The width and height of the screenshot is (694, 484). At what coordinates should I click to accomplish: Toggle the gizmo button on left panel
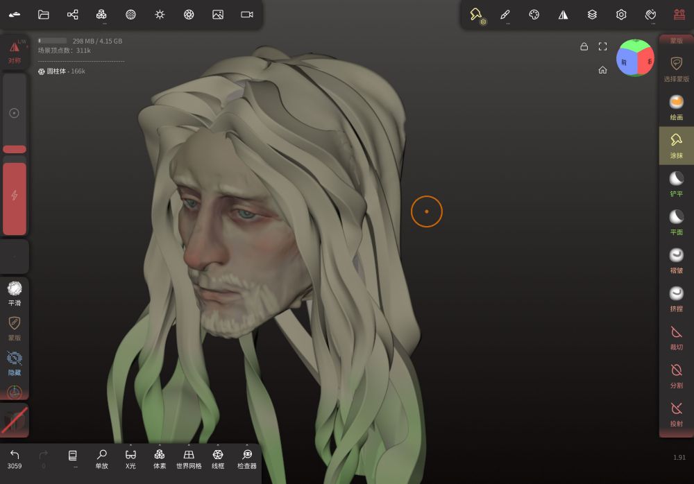pos(15,392)
